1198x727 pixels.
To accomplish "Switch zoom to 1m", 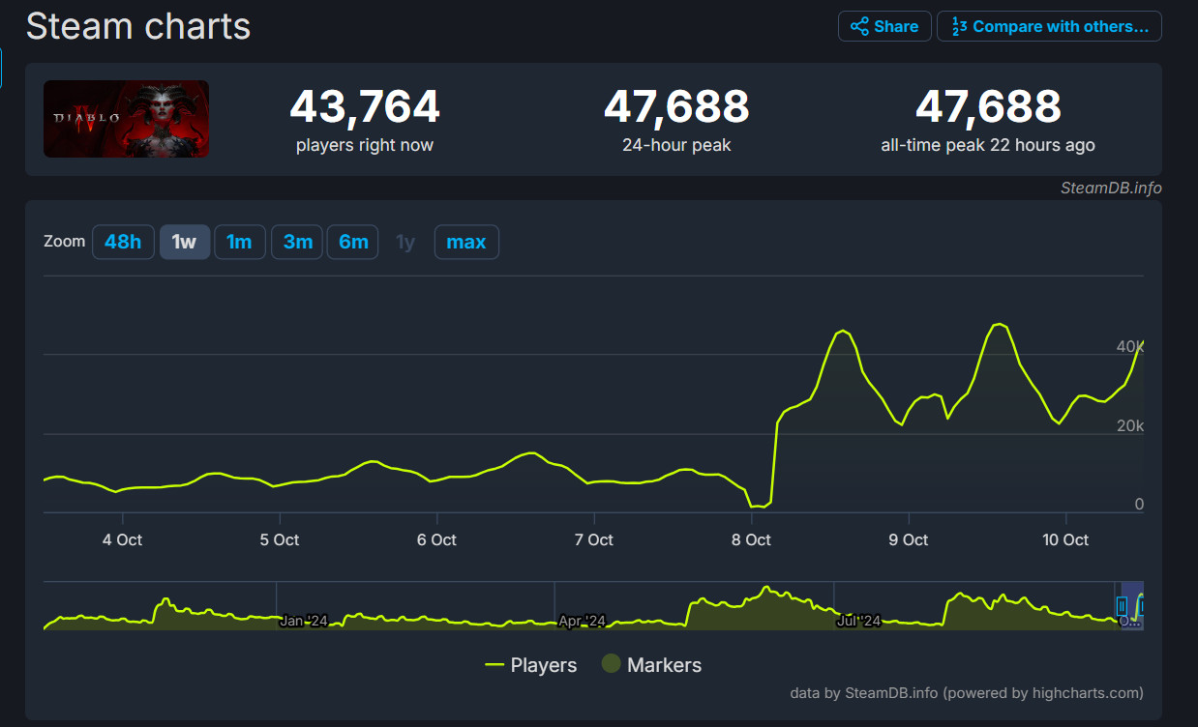I will point(239,242).
